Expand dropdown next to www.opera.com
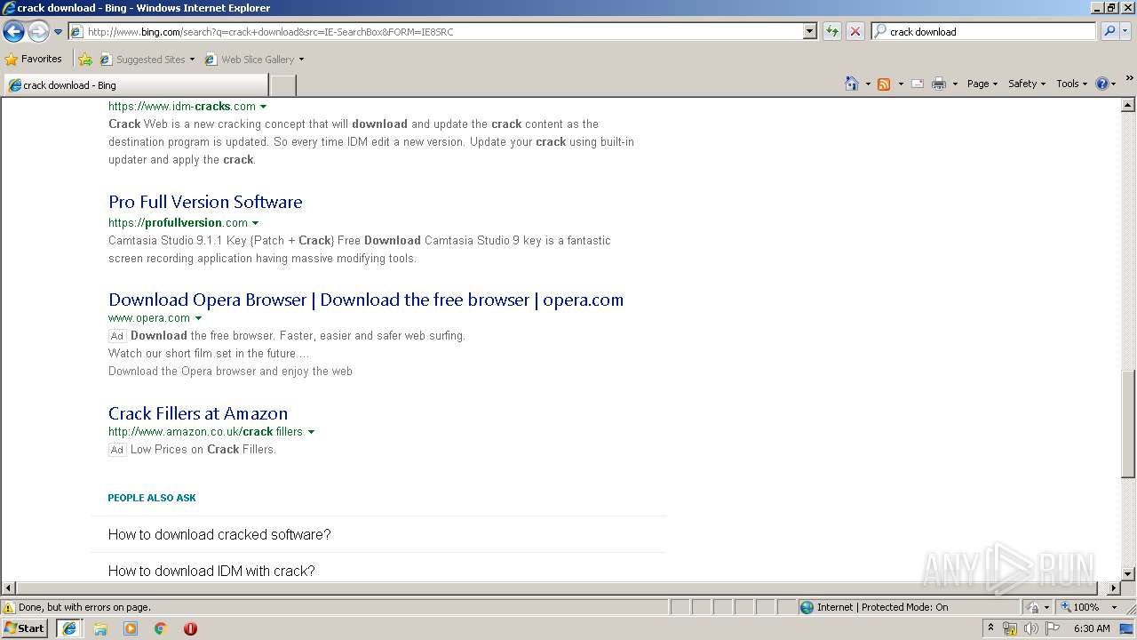 tap(198, 318)
